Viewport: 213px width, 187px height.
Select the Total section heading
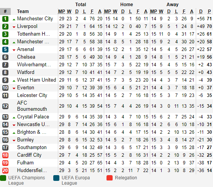[81, 5]
